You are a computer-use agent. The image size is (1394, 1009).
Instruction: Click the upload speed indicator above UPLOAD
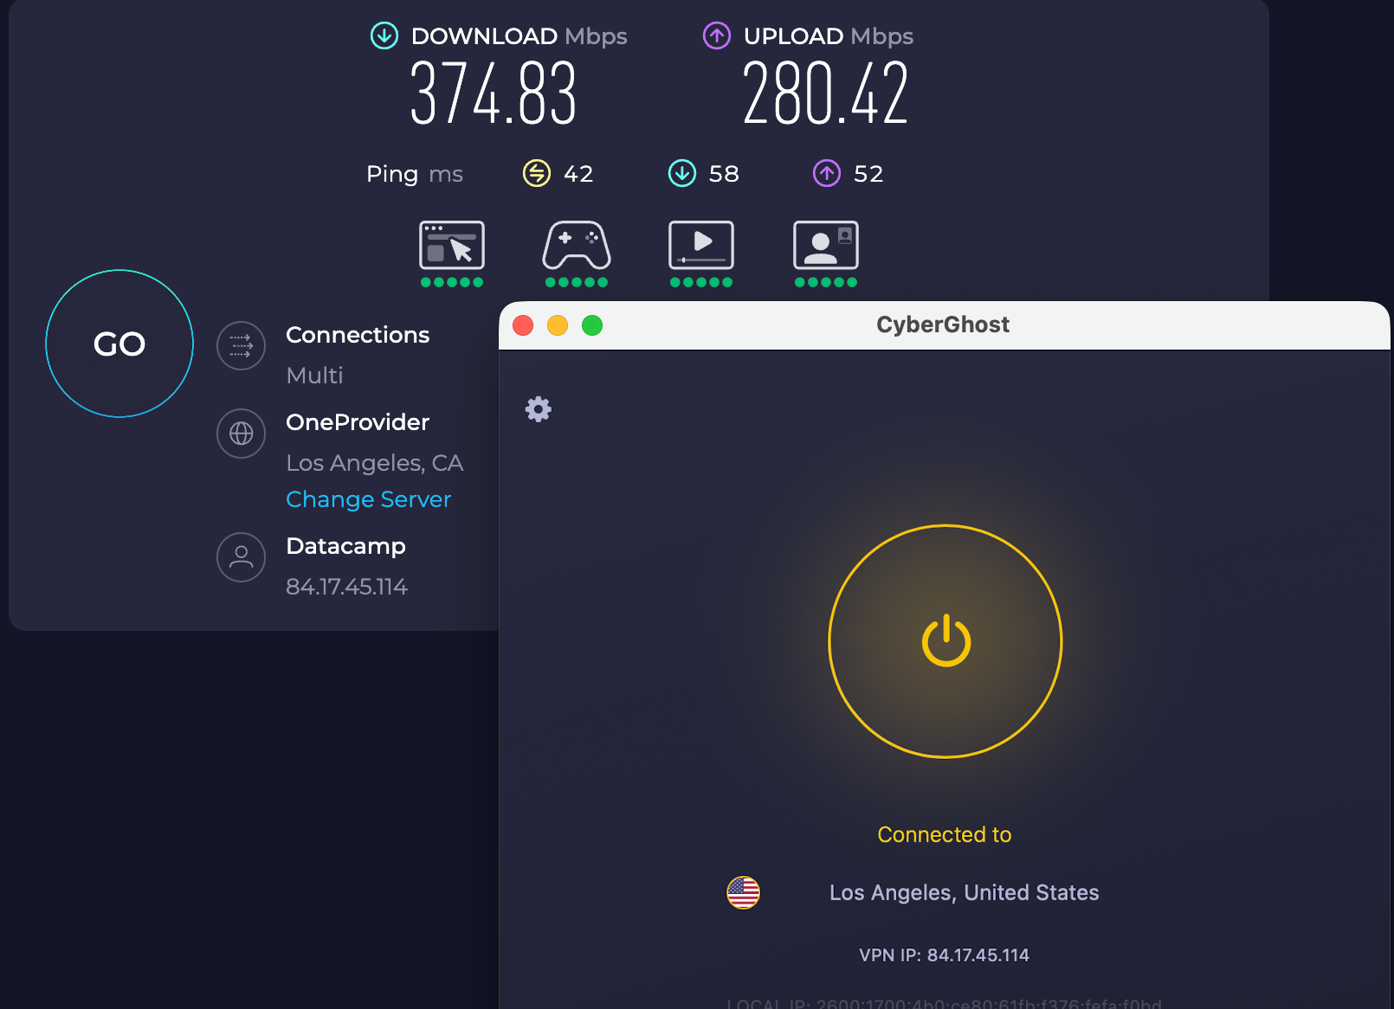(715, 35)
